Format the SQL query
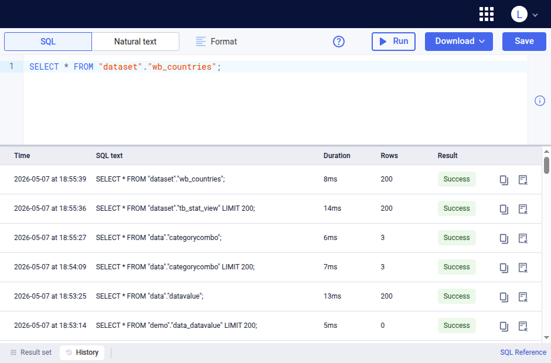Screen dimensions: 551x363 tap(216, 42)
